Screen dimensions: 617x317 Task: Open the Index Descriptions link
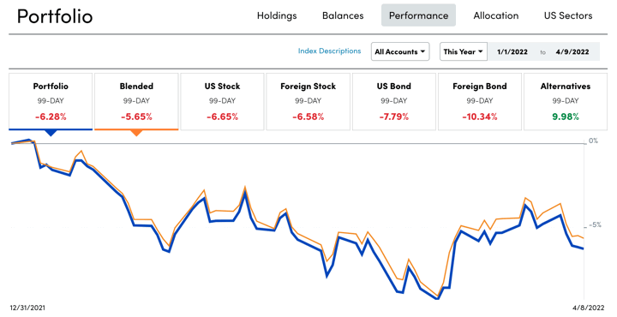pyautogui.click(x=329, y=51)
